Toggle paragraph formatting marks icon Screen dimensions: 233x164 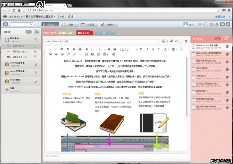click(x=68, y=49)
